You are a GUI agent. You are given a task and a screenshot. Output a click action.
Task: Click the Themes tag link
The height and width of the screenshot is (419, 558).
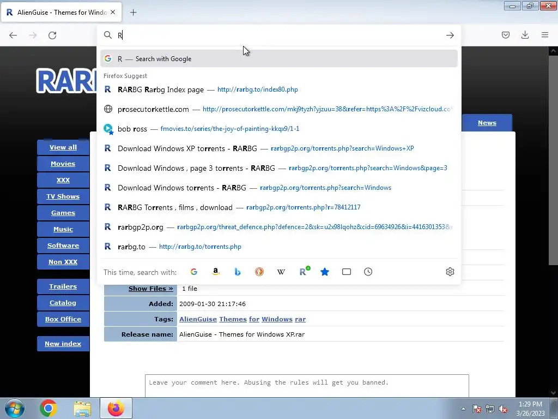[233, 319]
